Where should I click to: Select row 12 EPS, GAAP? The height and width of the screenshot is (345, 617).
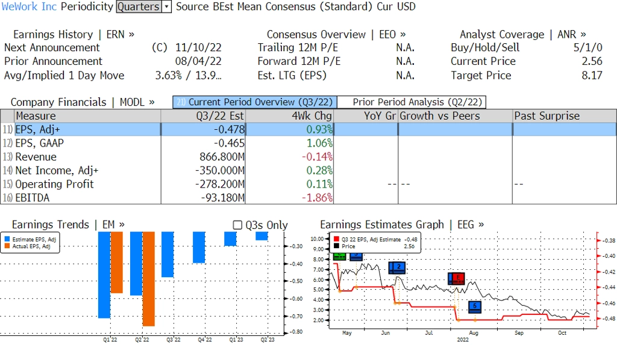click(308, 143)
